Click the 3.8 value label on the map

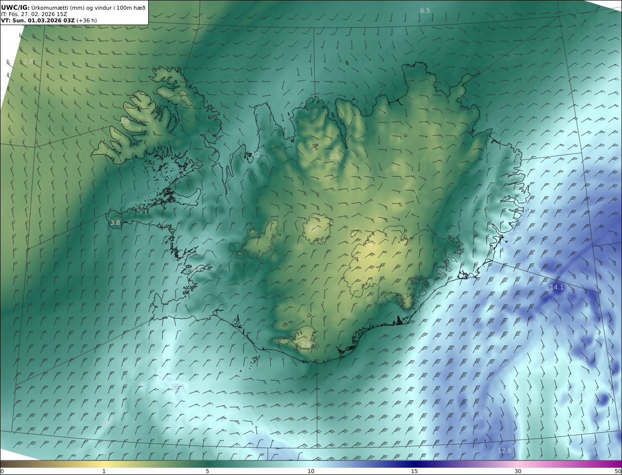pos(115,223)
